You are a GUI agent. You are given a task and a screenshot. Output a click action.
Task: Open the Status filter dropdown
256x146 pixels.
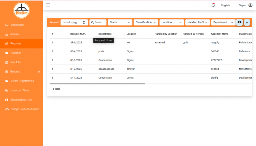point(120,22)
